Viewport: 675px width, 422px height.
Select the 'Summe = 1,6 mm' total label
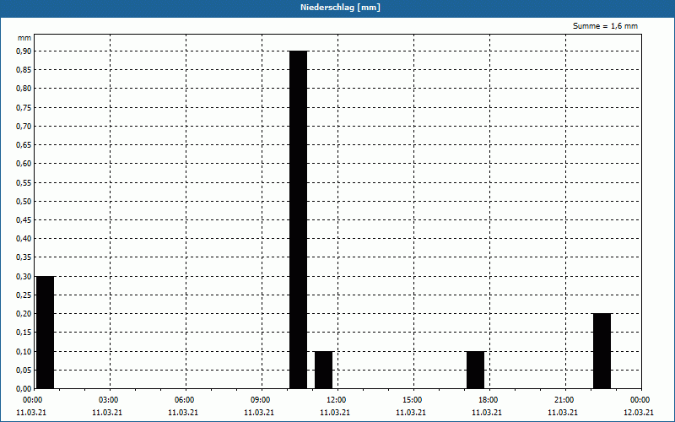tap(605, 26)
